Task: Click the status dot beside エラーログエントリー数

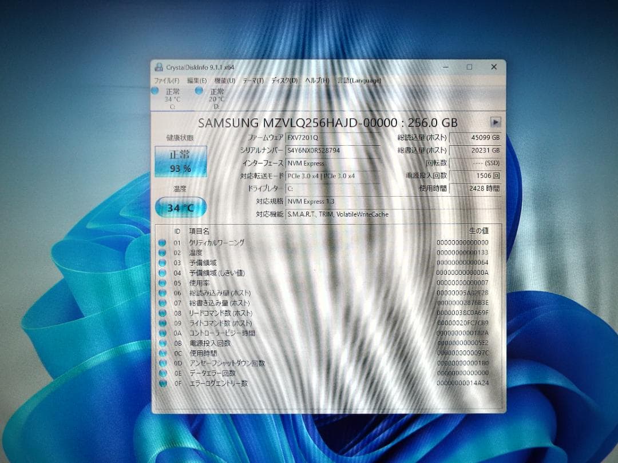Action: pyautogui.click(x=163, y=383)
